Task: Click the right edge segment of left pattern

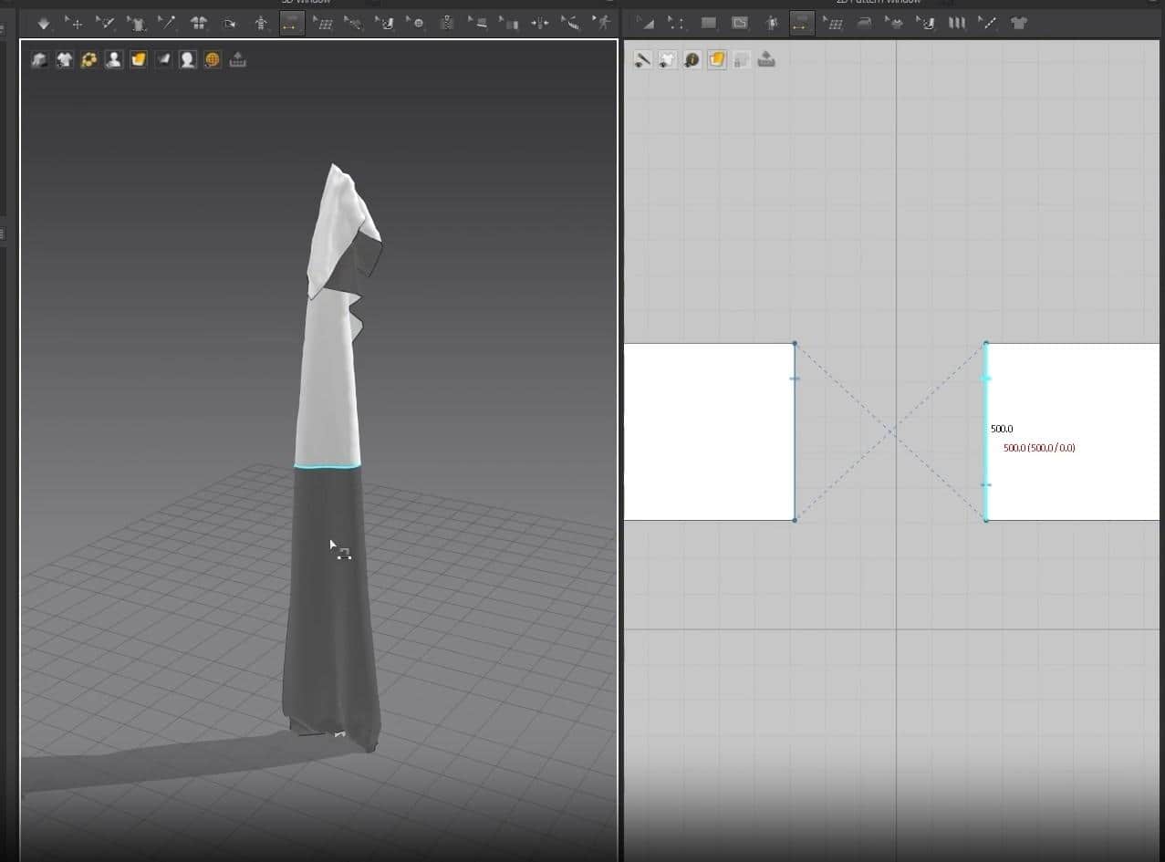Action: (795, 431)
